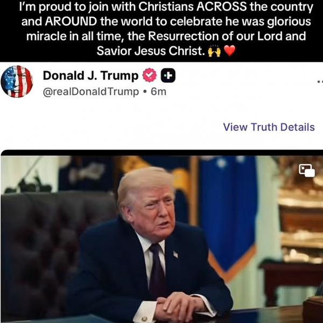Click the word ACROSS in caption

221,6
